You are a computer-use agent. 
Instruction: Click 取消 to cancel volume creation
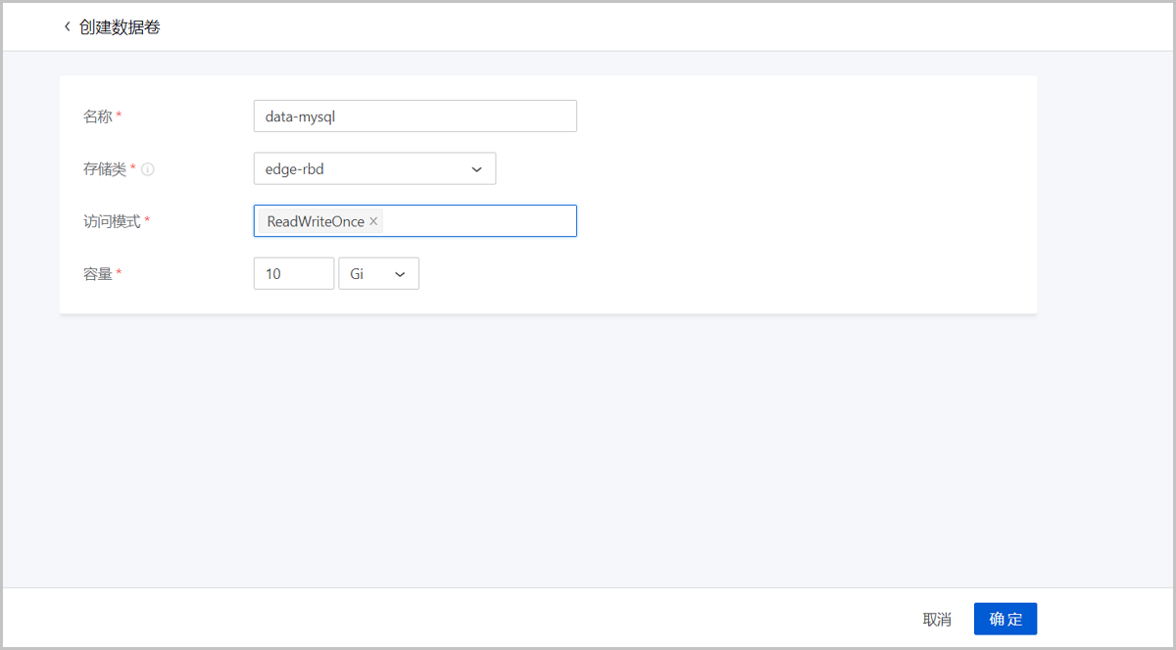pos(937,619)
